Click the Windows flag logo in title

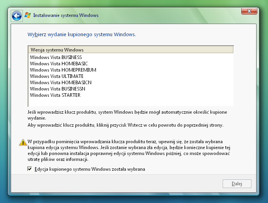(x=28, y=15)
